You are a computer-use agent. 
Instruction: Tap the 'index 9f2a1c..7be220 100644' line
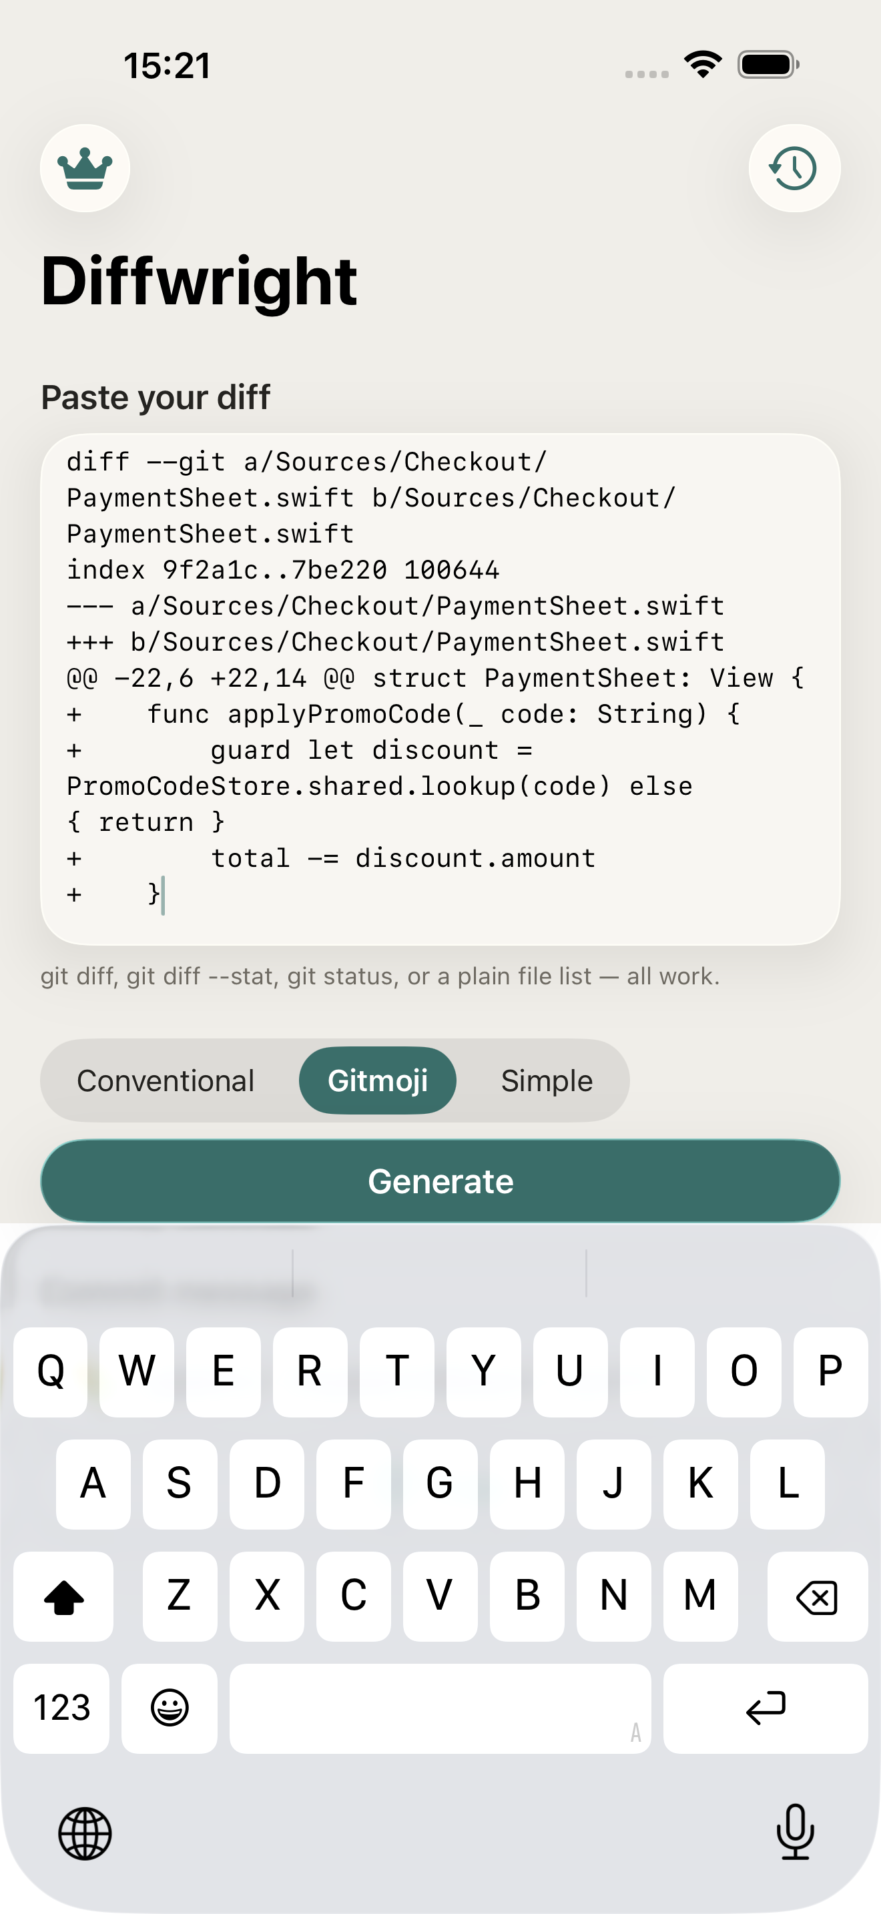283,569
